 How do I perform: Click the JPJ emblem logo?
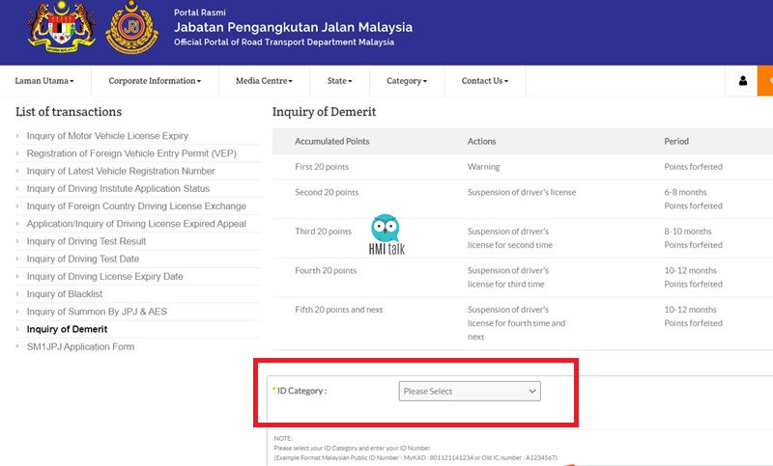tap(131, 28)
